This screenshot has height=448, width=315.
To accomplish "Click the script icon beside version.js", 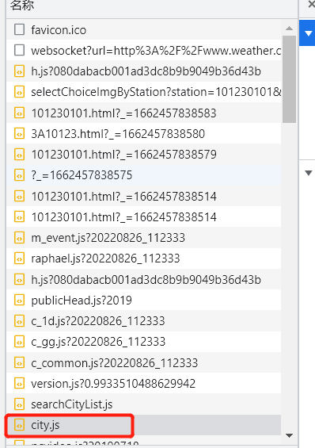I will [19, 384].
